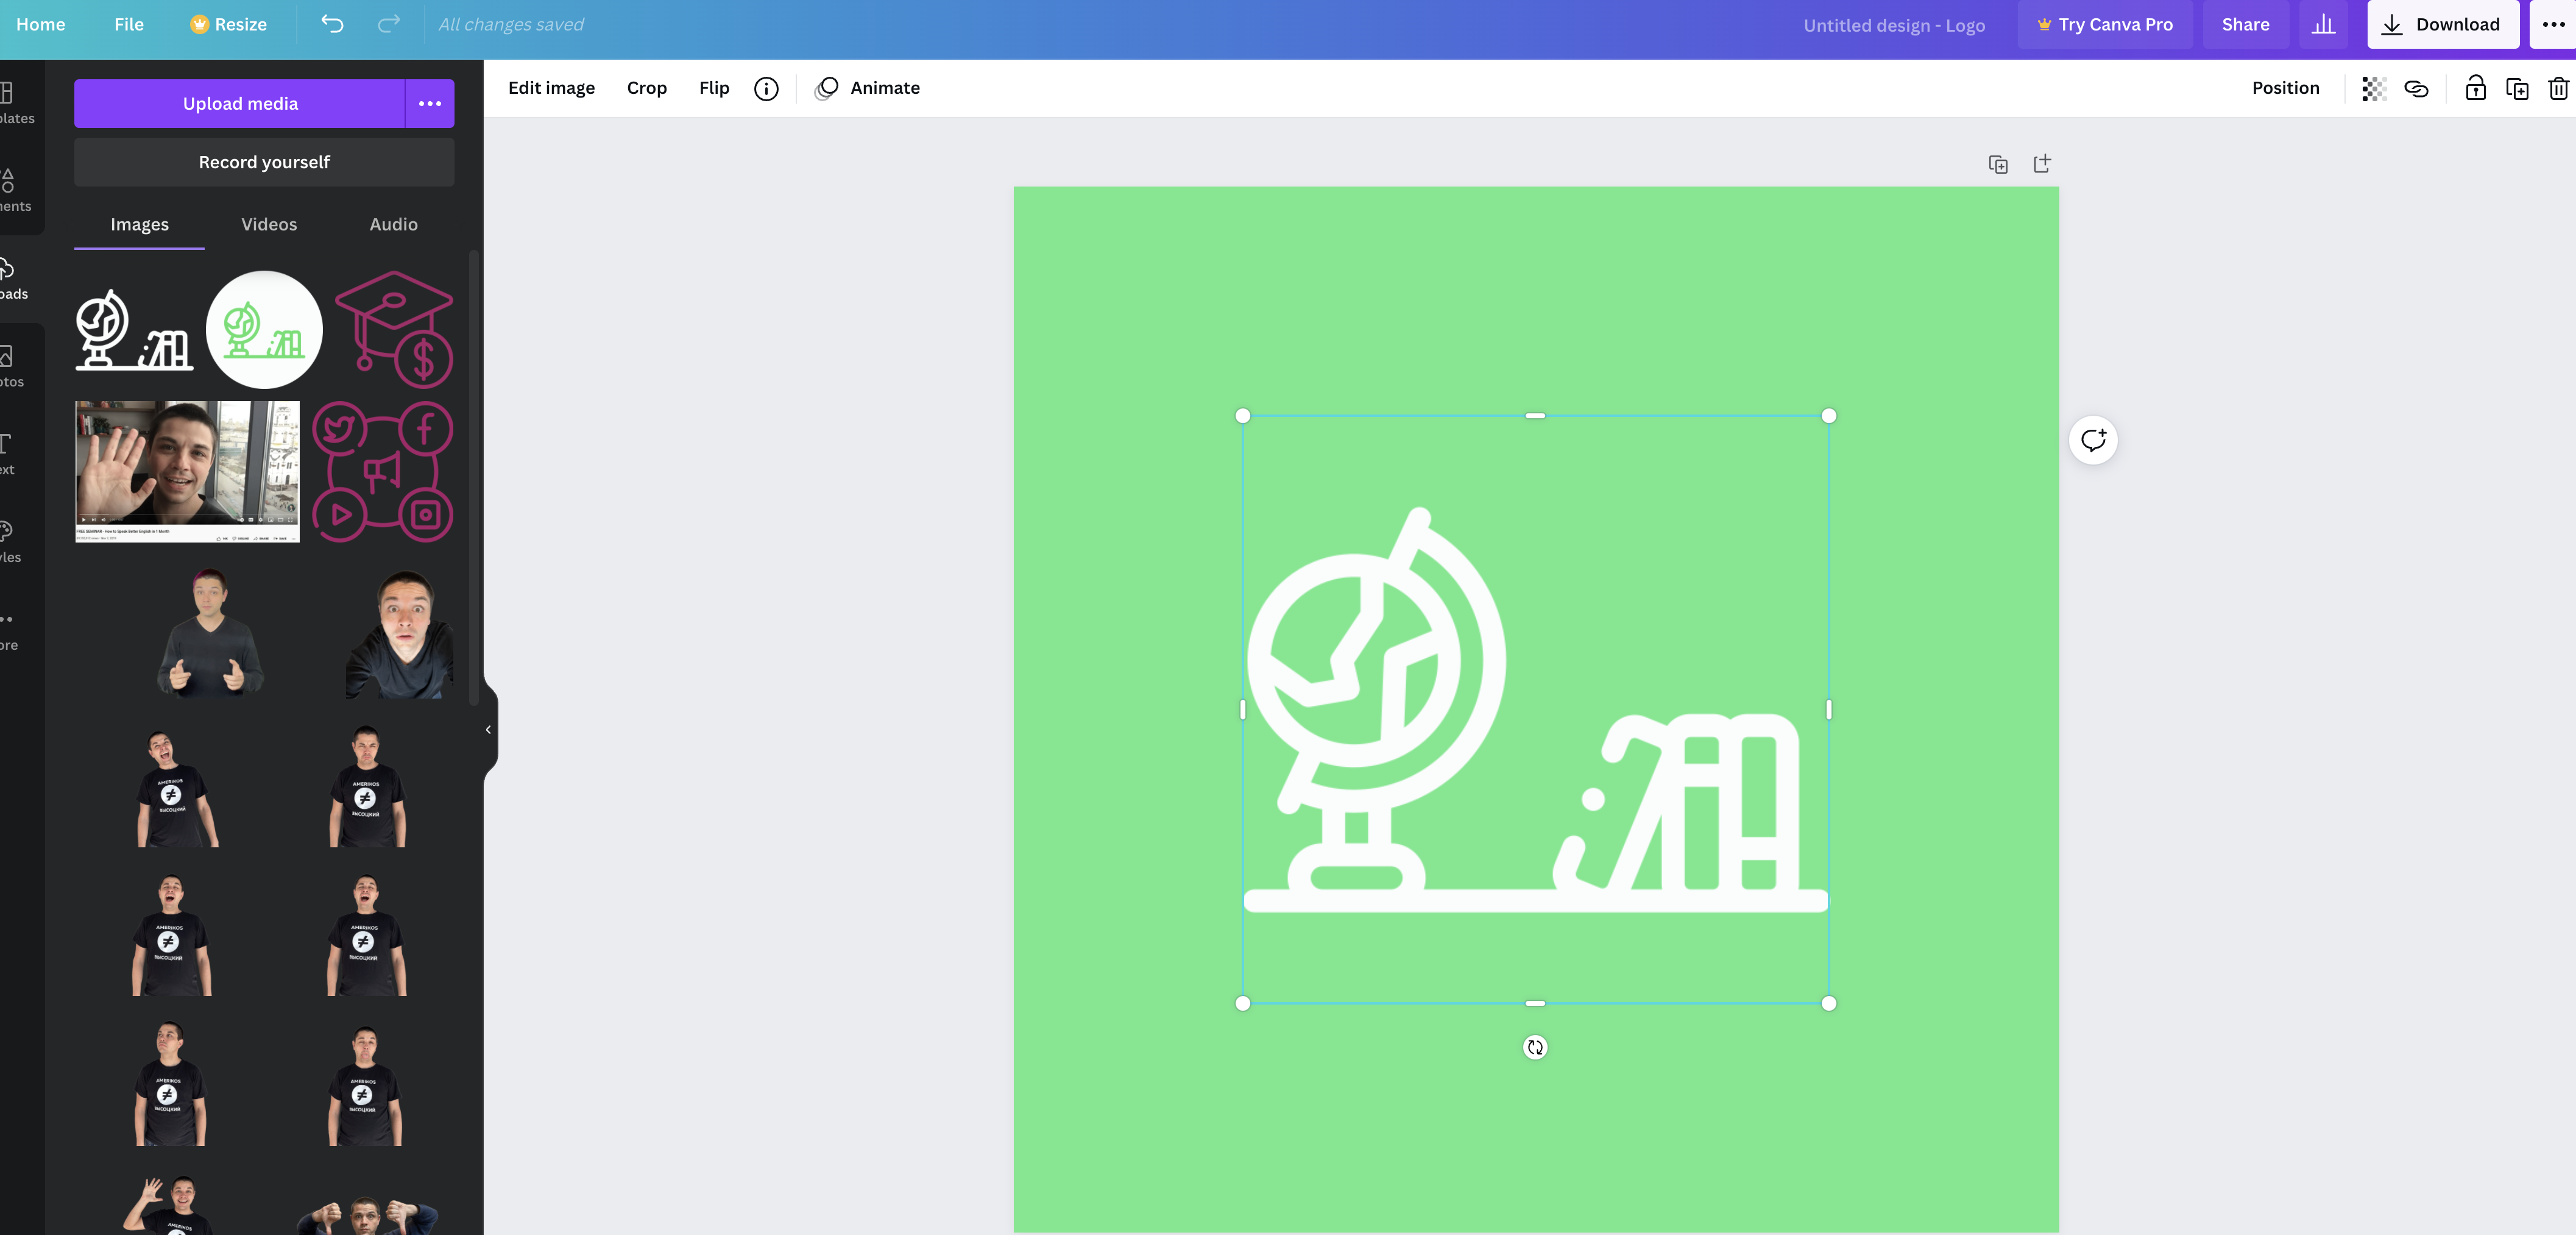2576x1235 pixels.
Task: Open the insights bar chart icon
Action: tap(2323, 24)
